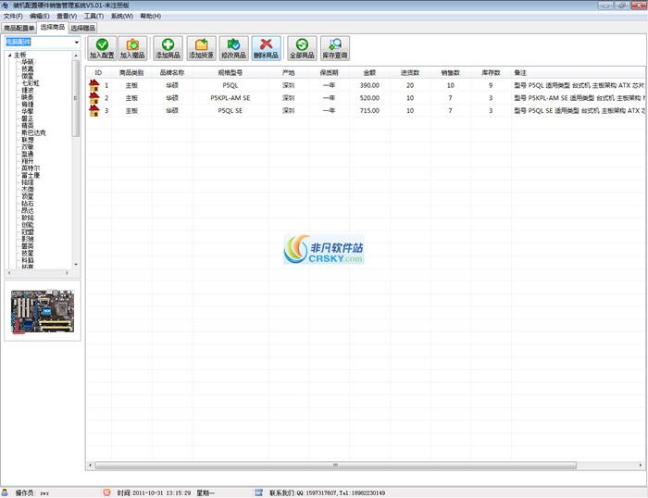Click the table's scroll-right arrow
Viewport: 648px width, 498px height.
pos(641,465)
